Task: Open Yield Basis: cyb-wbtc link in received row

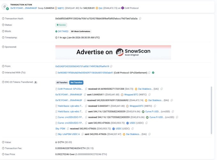Action: point(70,106)
